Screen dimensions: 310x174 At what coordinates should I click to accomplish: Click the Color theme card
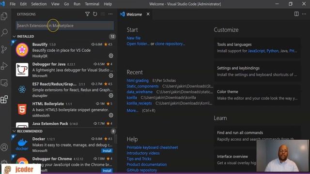click(x=257, y=95)
